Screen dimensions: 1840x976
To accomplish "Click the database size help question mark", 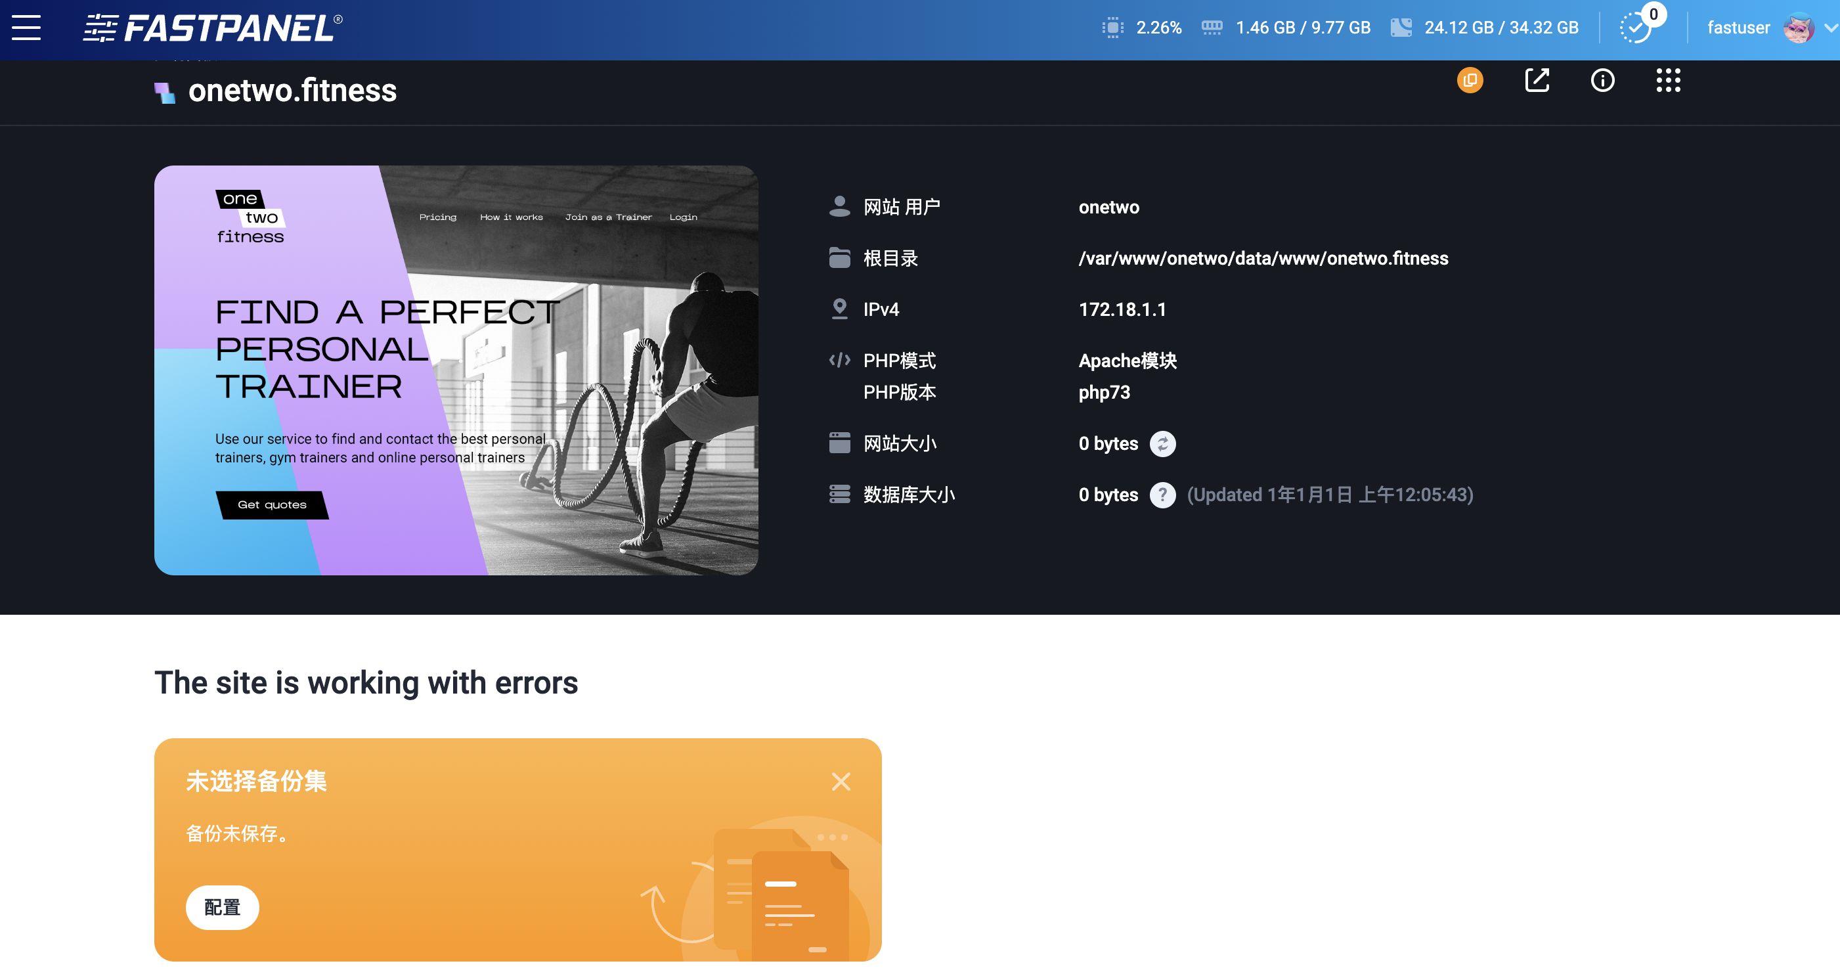I will pos(1162,495).
